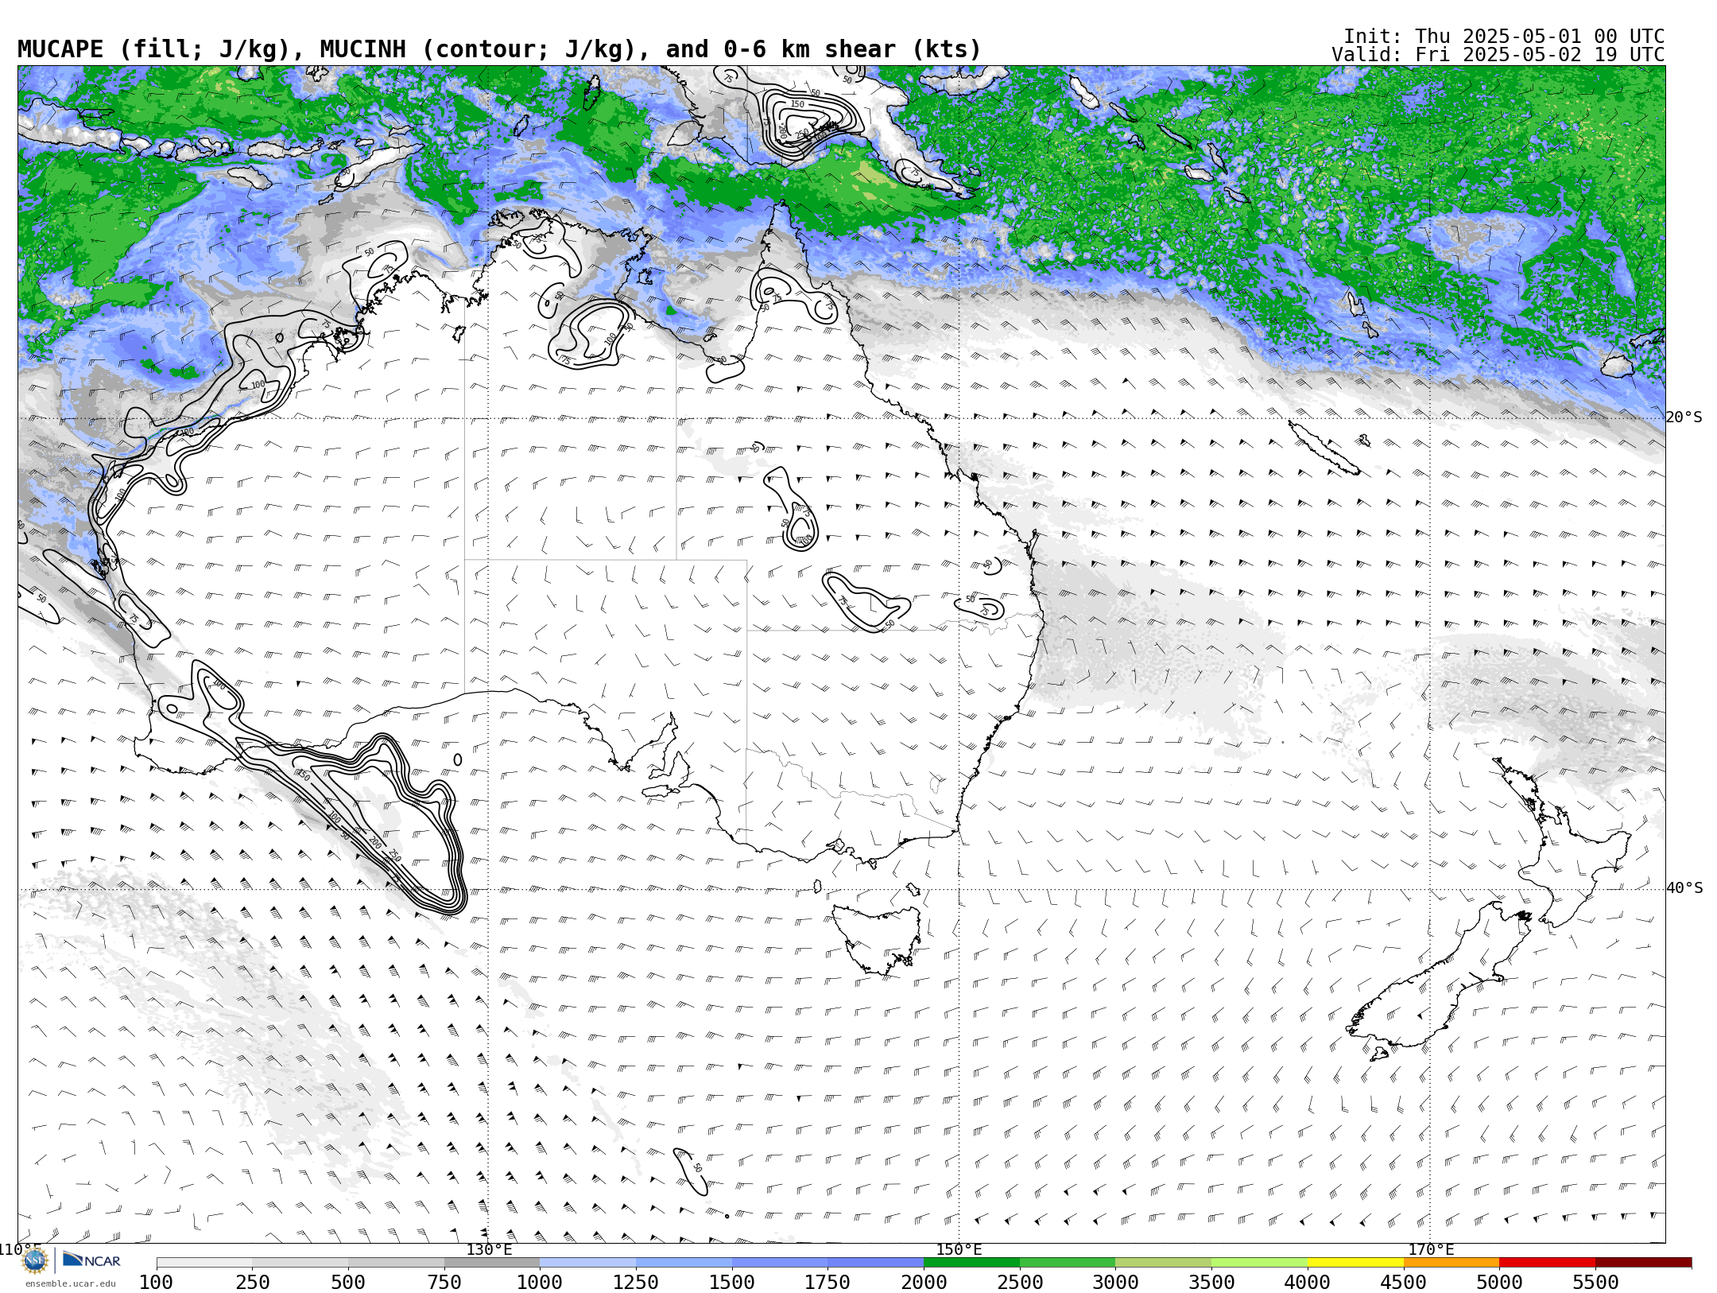Click the MUCAPE MUCINH chart title
The height and width of the screenshot is (1293, 1717).
pyautogui.click(x=499, y=49)
